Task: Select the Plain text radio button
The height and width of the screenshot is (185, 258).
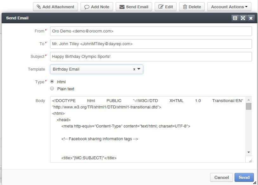Action: click(52, 88)
